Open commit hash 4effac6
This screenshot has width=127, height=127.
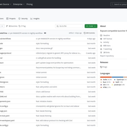(71, 33)
